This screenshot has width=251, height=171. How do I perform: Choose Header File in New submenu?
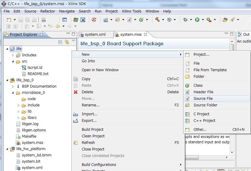coord(217,92)
